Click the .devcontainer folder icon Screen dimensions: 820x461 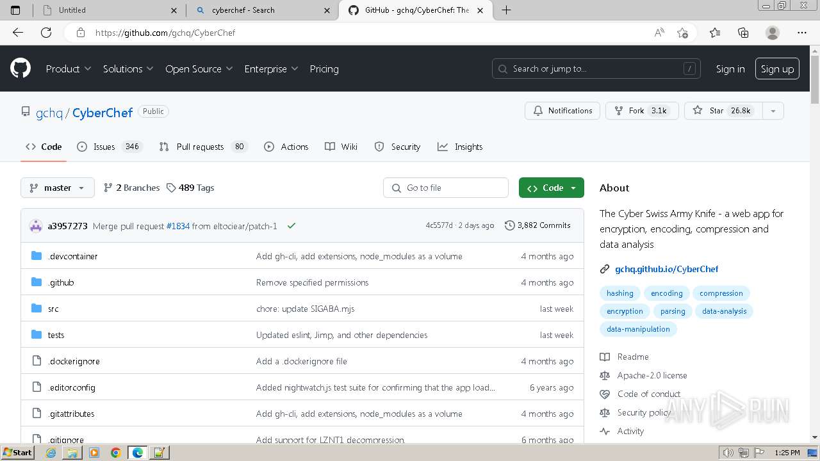tap(37, 256)
